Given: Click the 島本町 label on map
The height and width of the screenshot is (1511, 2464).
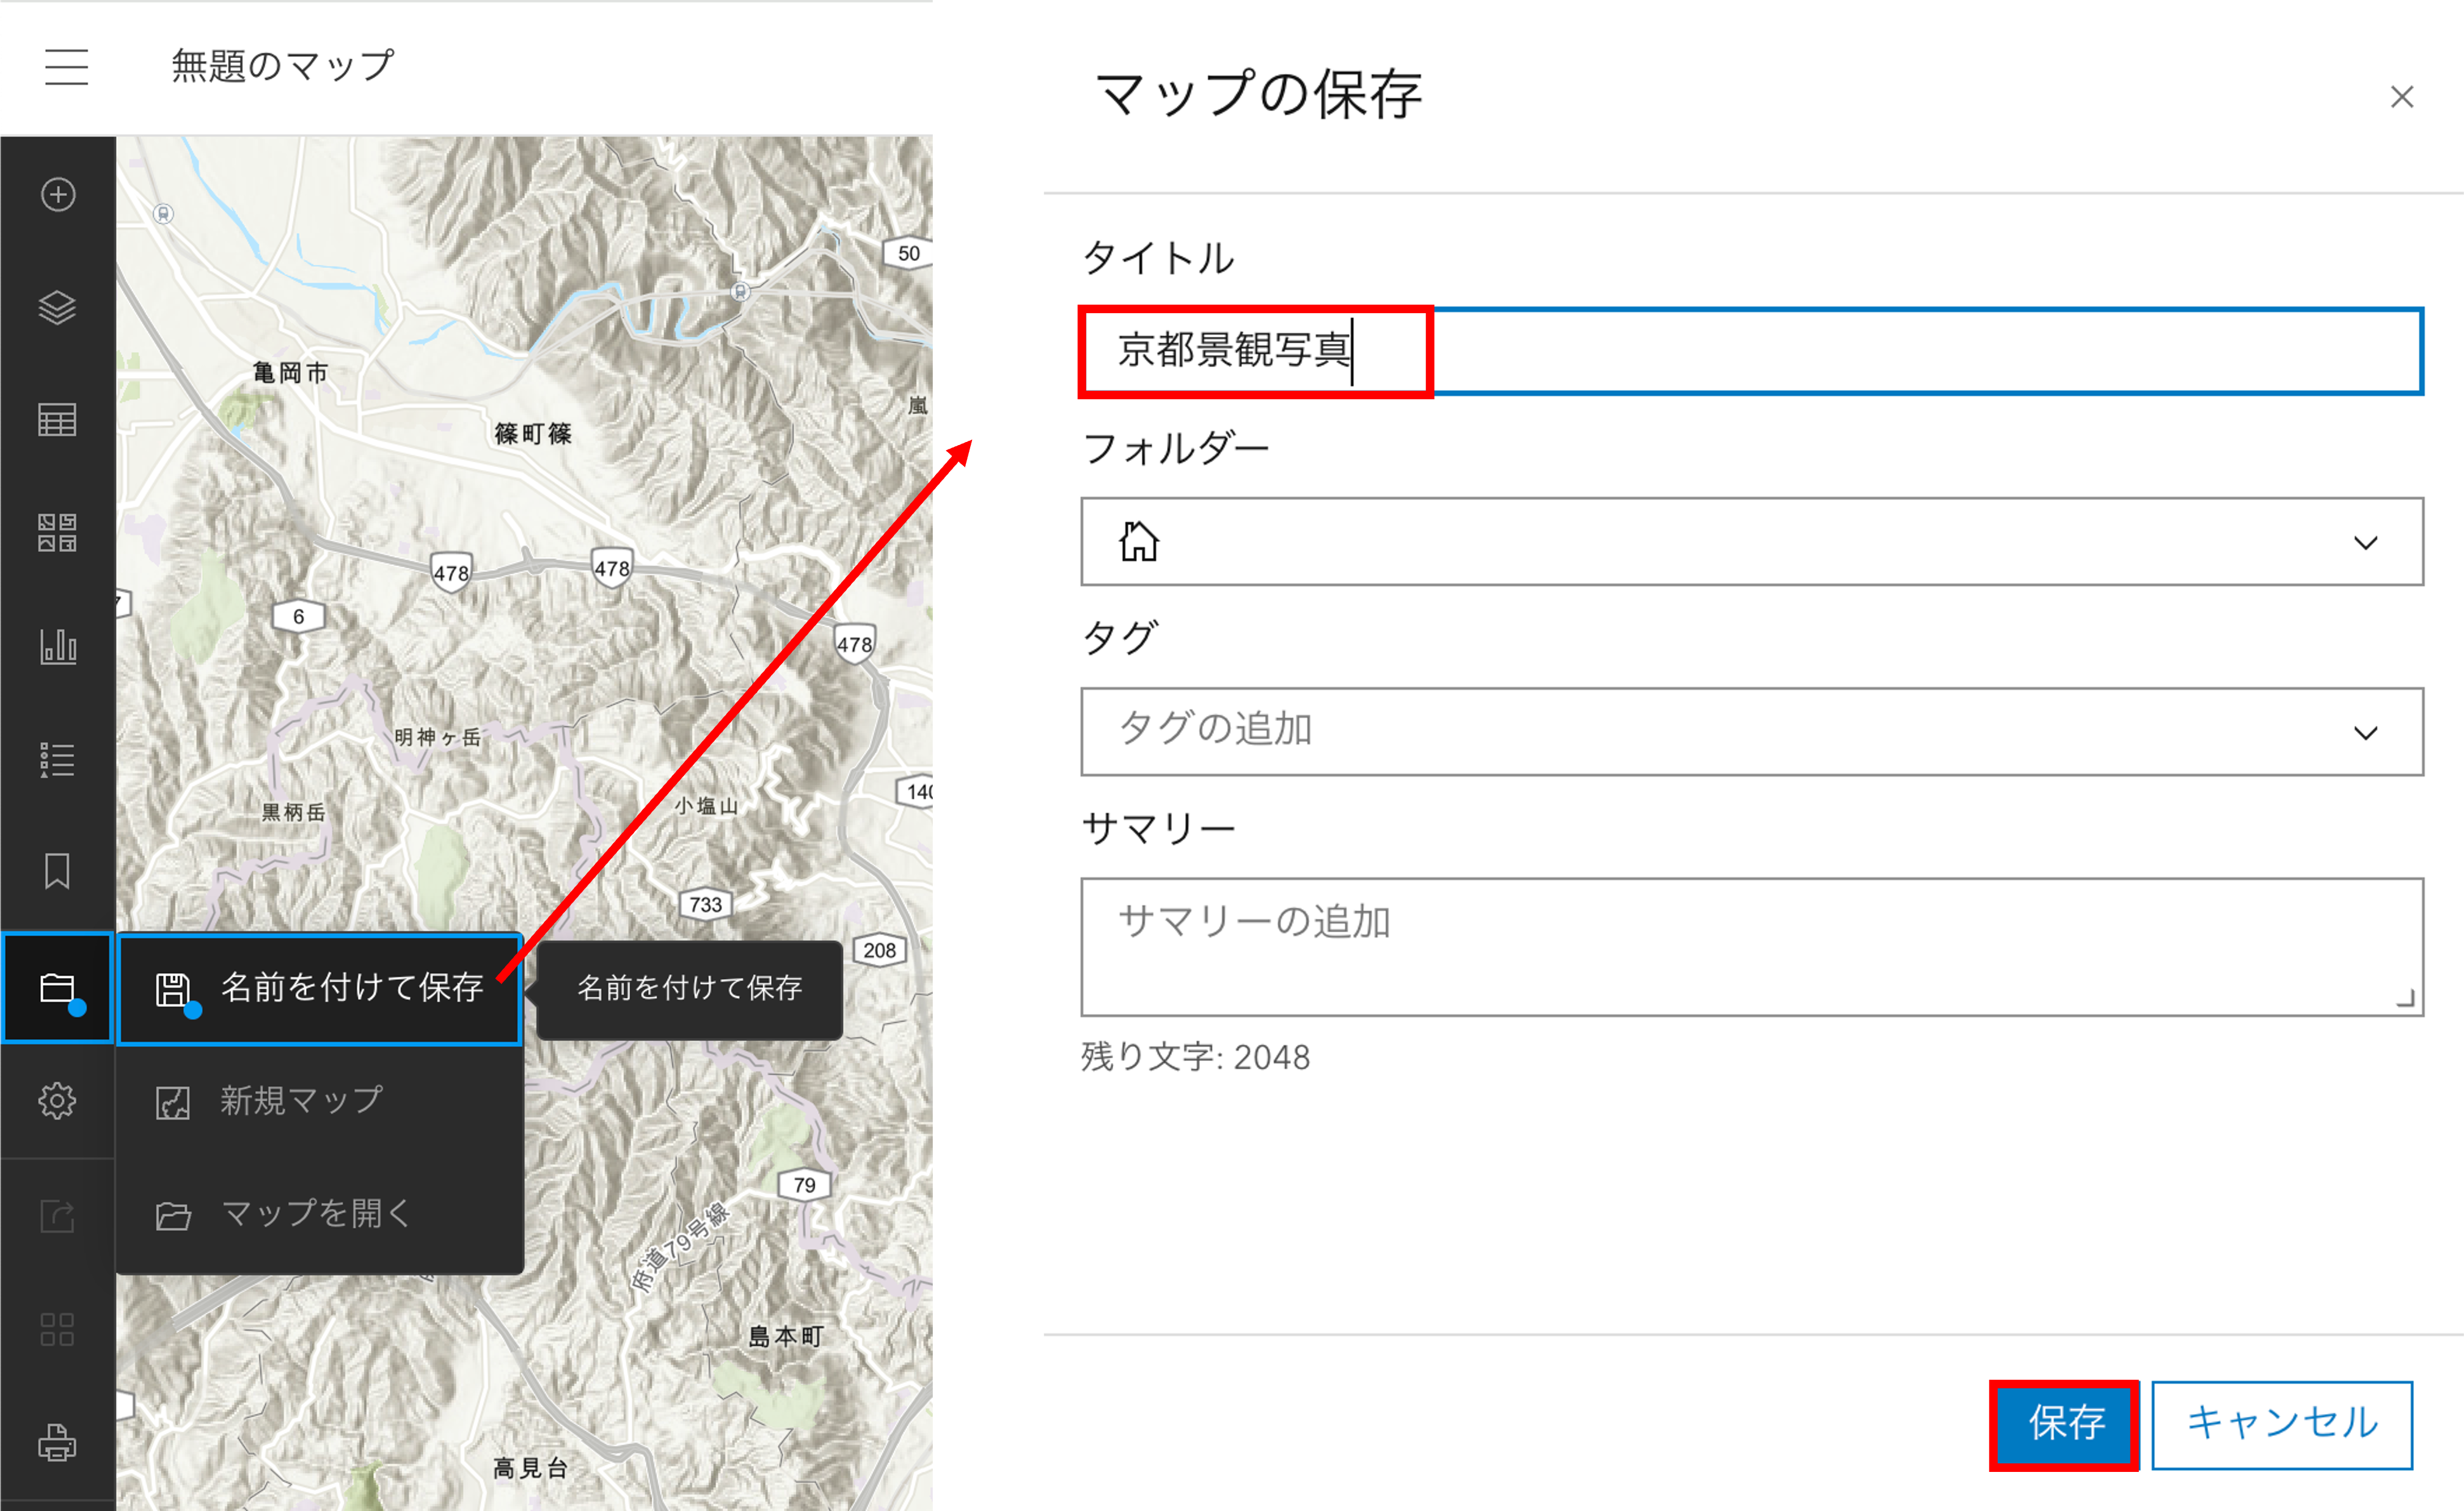Looking at the screenshot, I should (786, 1336).
